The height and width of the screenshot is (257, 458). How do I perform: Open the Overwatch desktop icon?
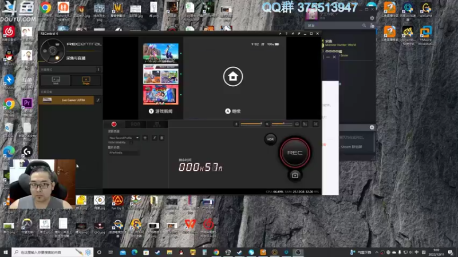(x=27, y=226)
